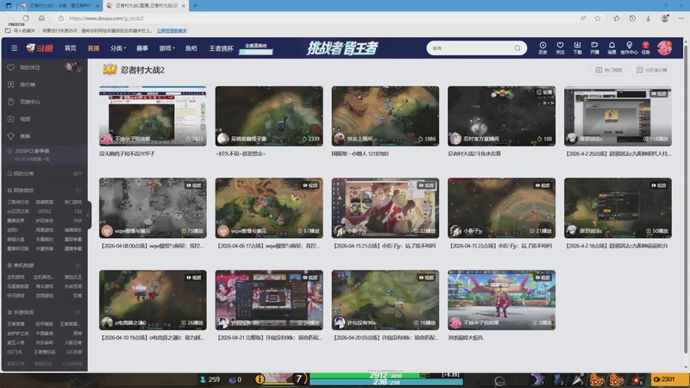Screen dimensions: 690x388
Task: Expand the 分类 dropdown in the nav bar
Action: [x=118, y=48]
